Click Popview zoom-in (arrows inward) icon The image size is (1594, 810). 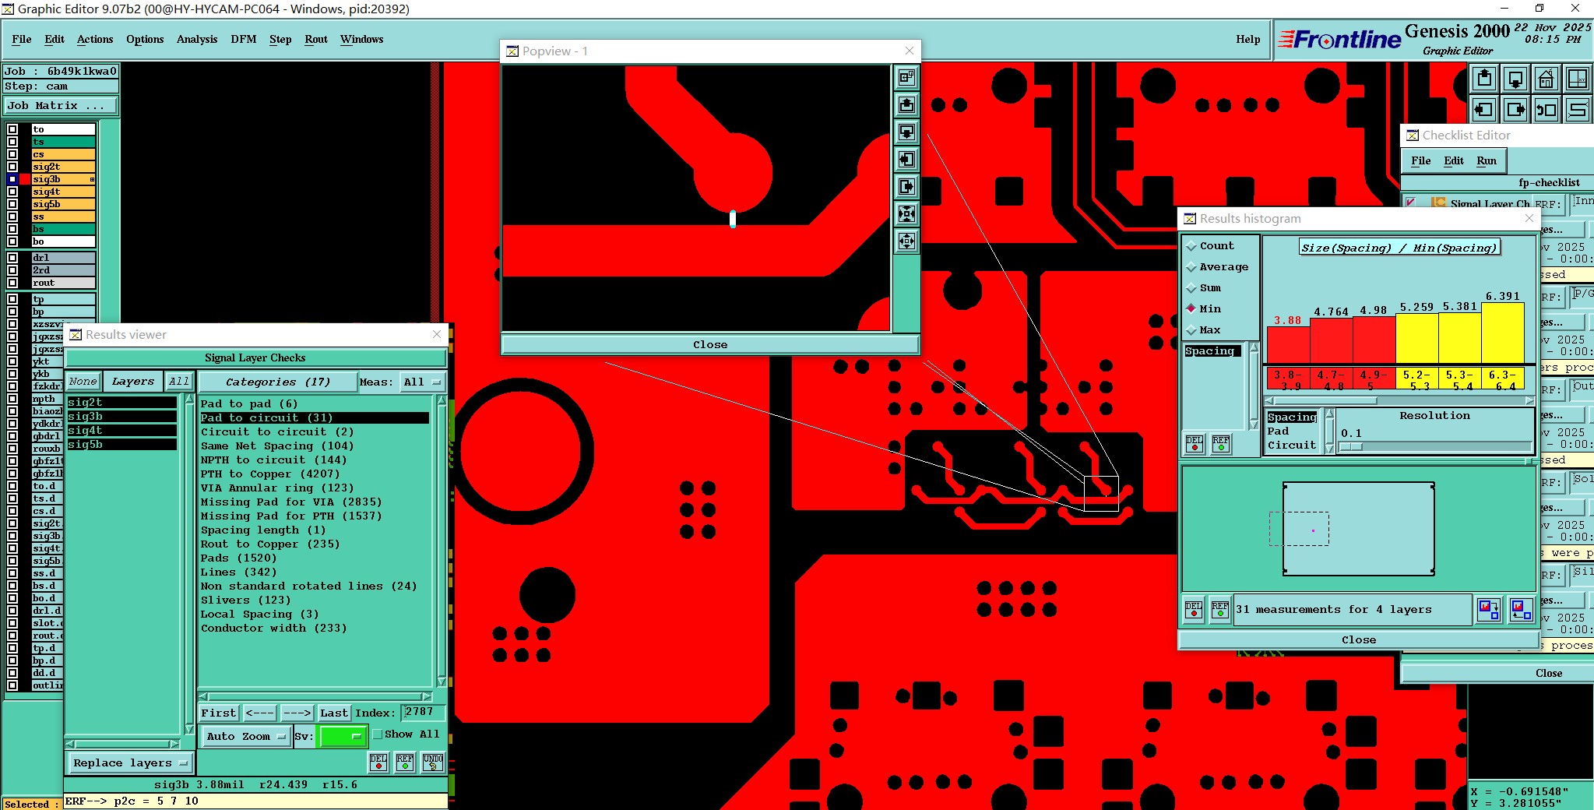coord(906,213)
